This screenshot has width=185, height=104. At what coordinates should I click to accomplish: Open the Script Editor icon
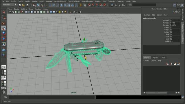pos(183,97)
